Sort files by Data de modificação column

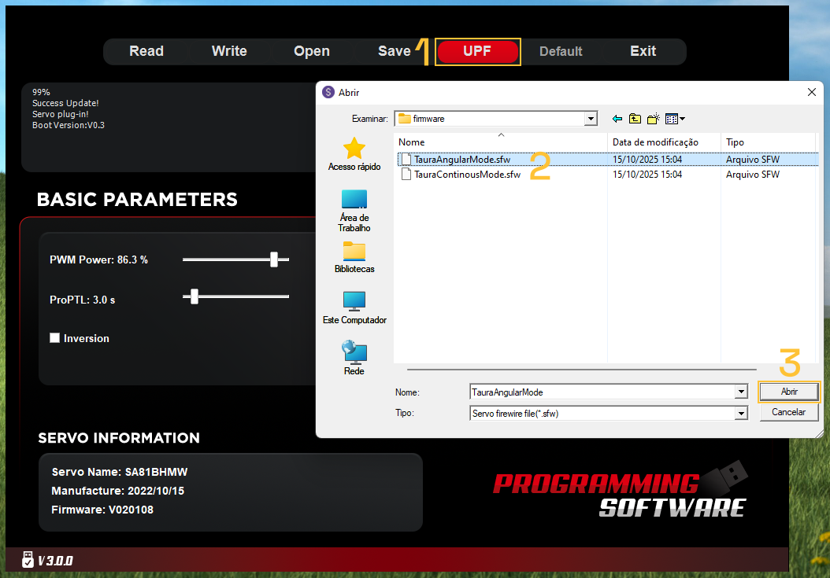(x=655, y=142)
